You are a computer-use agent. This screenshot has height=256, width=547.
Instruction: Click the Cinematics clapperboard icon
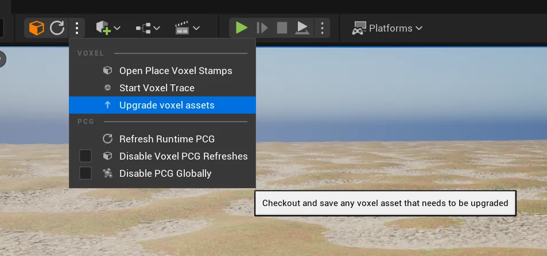(187, 28)
